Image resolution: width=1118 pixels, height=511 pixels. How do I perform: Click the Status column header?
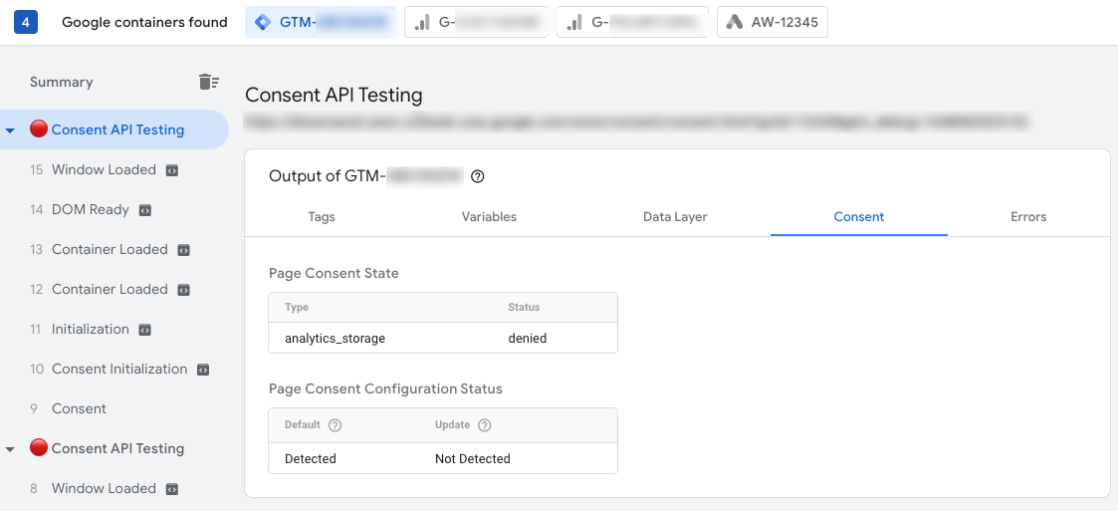pos(524,308)
